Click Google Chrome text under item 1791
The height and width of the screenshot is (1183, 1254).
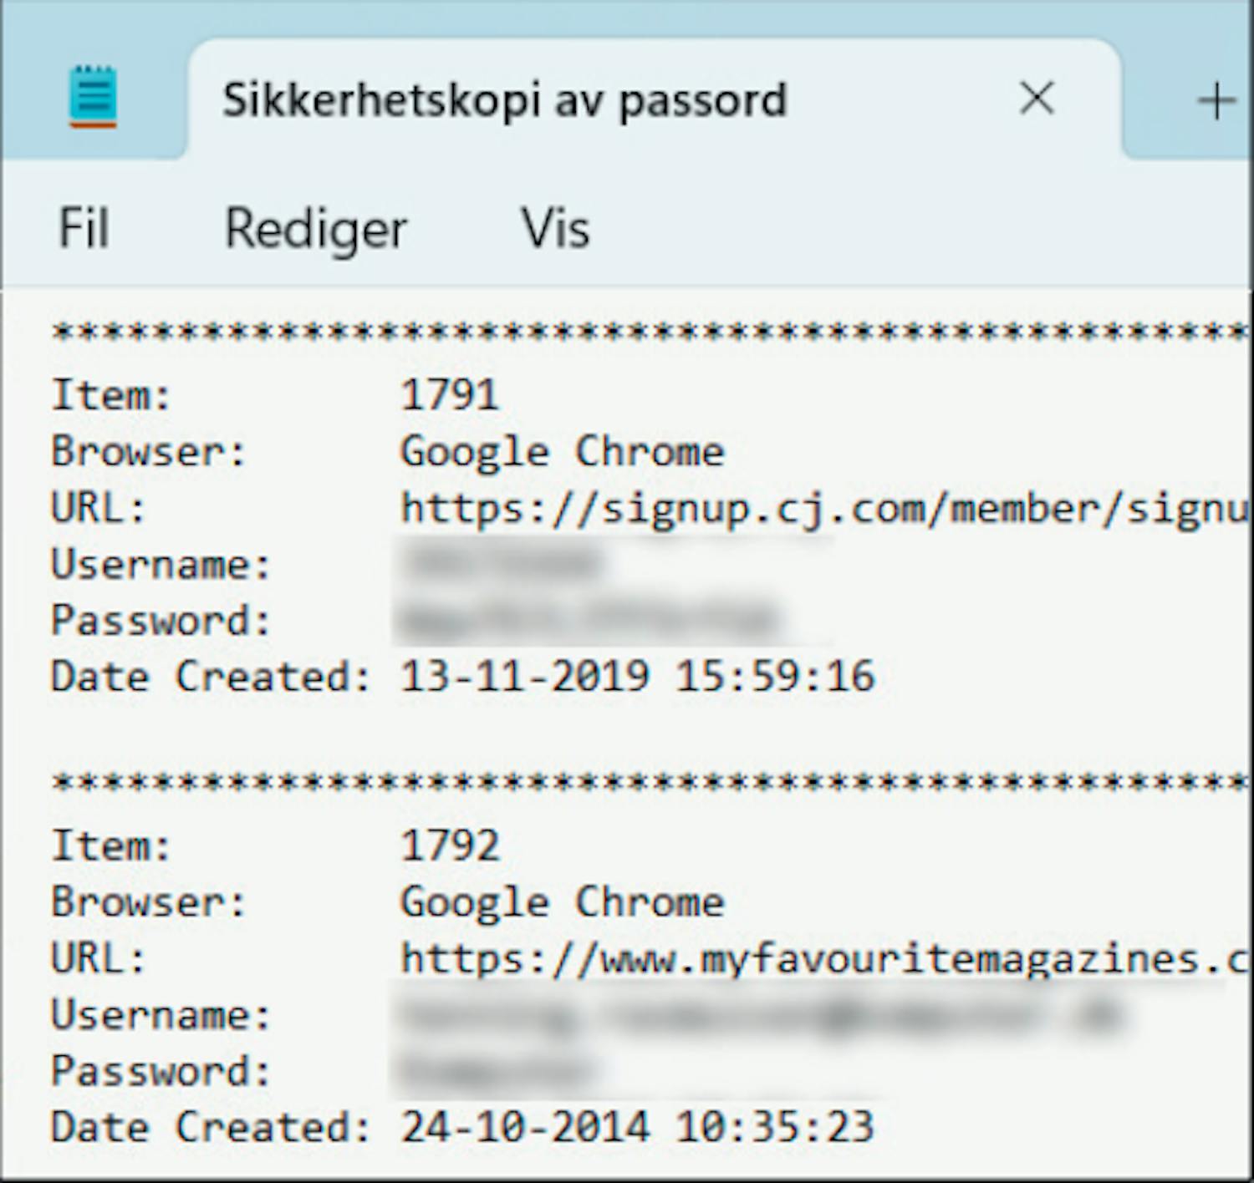[x=562, y=452]
